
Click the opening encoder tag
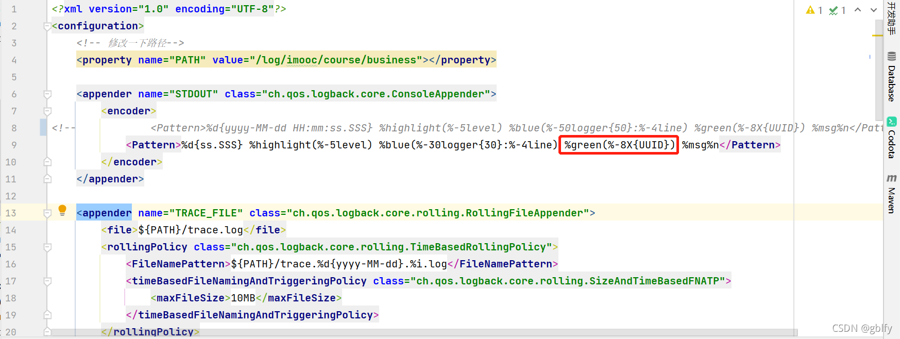(x=129, y=111)
